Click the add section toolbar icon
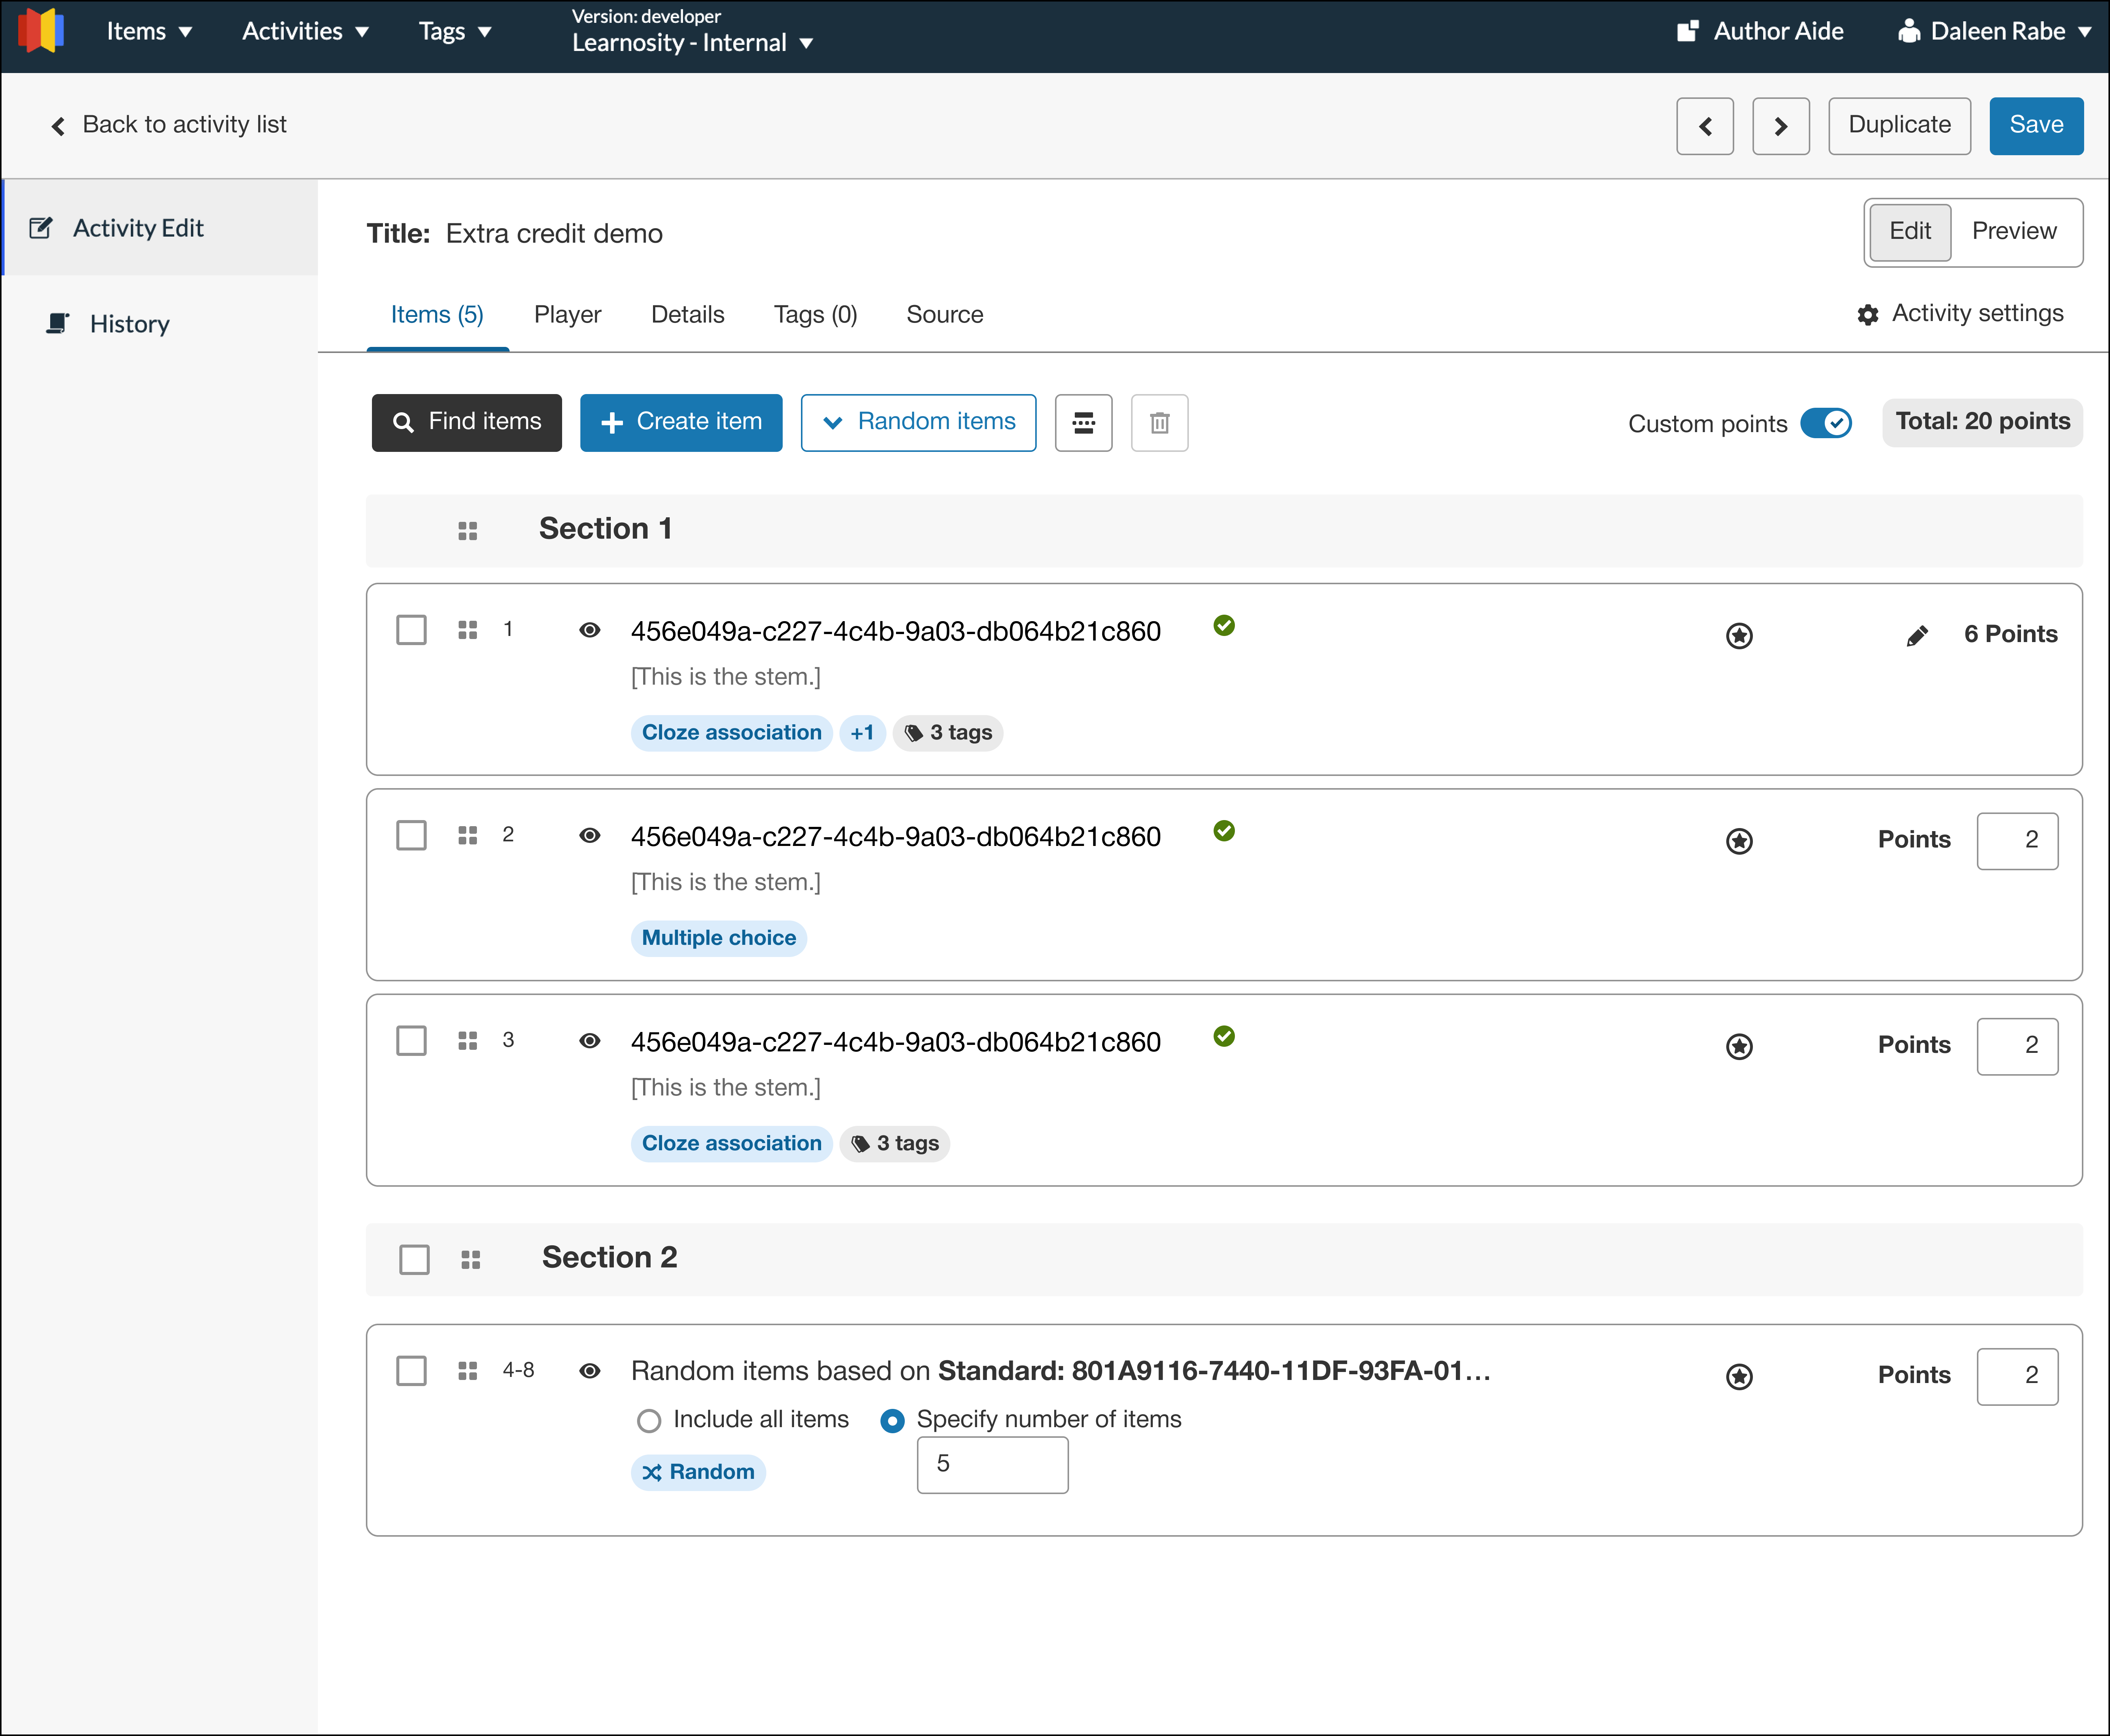This screenshot has height=1736, width=2110. (x=1083, y=423)
